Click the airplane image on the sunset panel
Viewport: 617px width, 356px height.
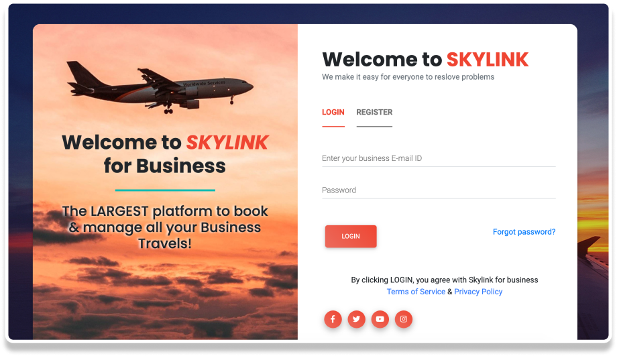pos(160,87)
